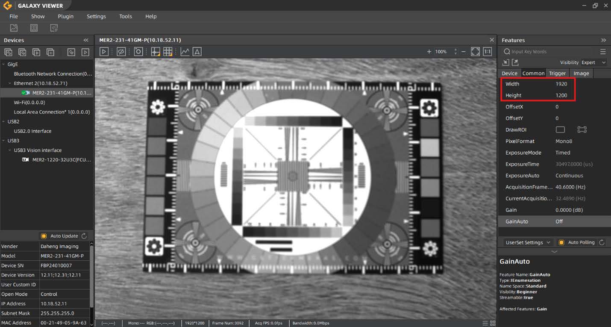Screen dimensions: 611x327
Task: Click the snapshot camera icon in viewer toolbar
Action: [138, 52]
